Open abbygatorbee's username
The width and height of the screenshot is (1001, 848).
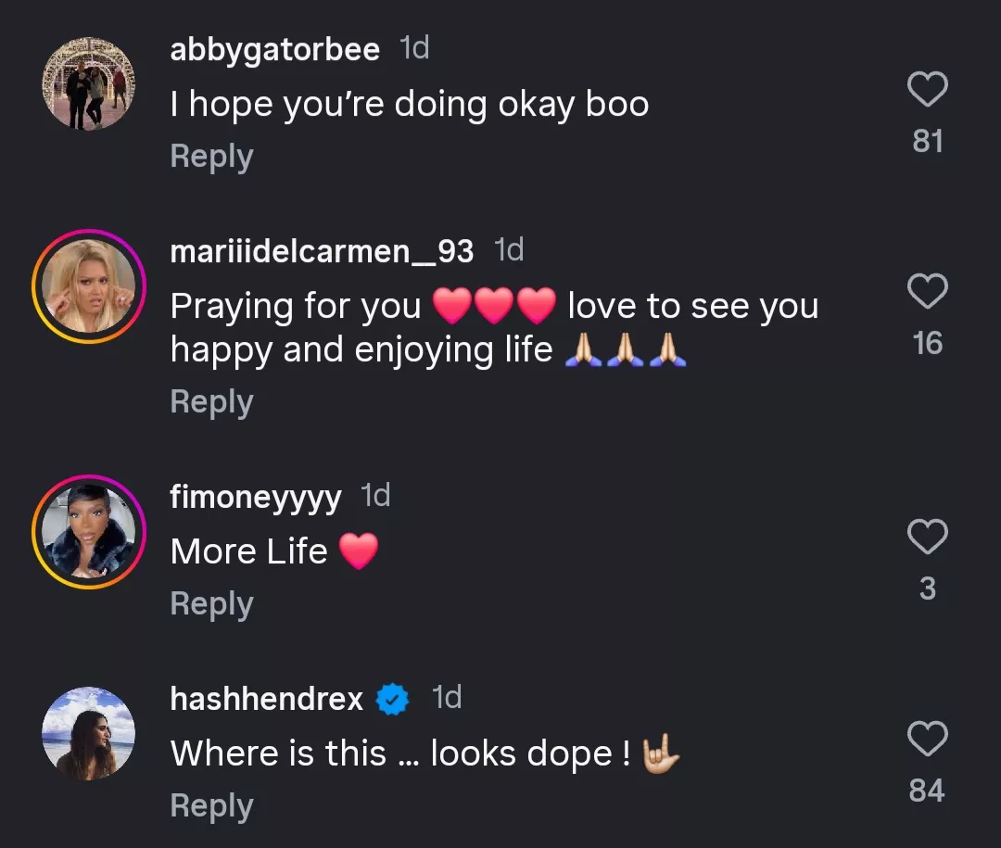pos(273,49)
